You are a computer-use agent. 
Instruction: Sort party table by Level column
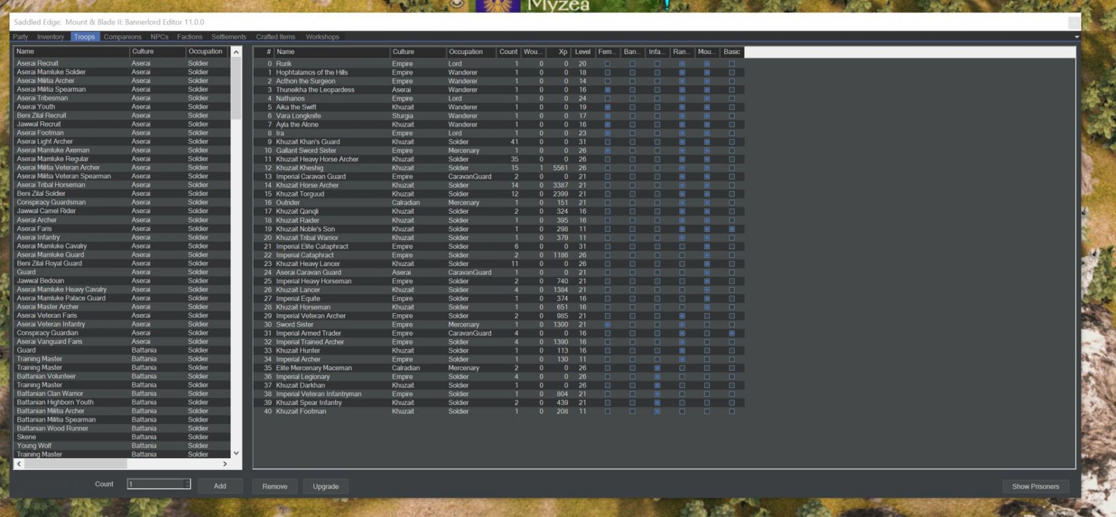pyautogui.click(x=582, y=52)
